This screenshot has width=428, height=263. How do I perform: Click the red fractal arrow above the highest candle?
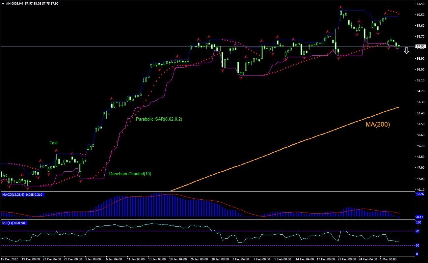tap(341, 7)
